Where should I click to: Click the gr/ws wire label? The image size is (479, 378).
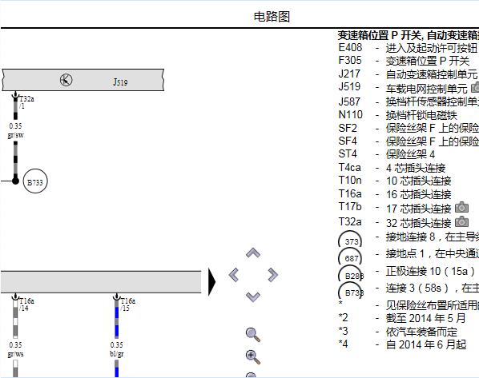tap(15, 354)
